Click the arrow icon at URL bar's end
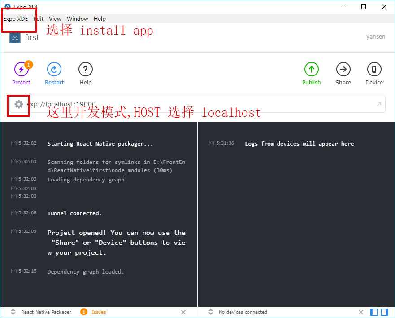The image size is (395, 318). click(x=378, y=104)
